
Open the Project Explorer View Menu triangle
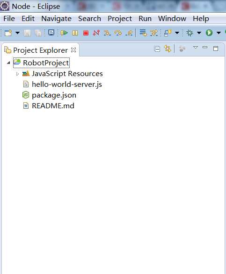click(x=196, y=47)
